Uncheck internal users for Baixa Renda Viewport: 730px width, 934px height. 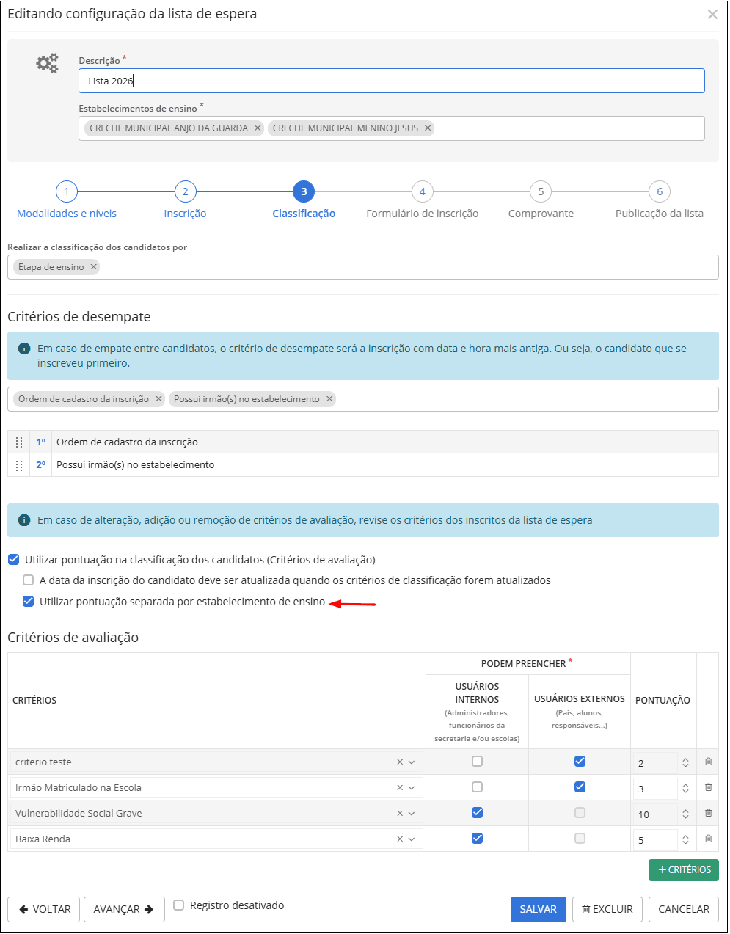click(477, 839)
